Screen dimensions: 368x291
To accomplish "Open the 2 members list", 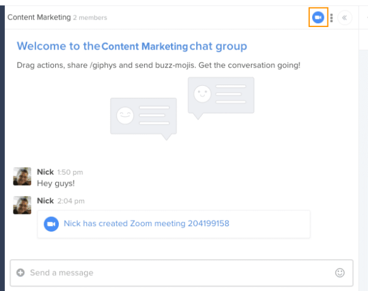I will coord(90,18).
